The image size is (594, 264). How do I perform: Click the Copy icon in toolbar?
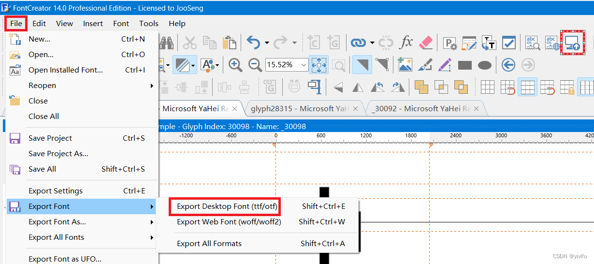(x=209, y=43)
